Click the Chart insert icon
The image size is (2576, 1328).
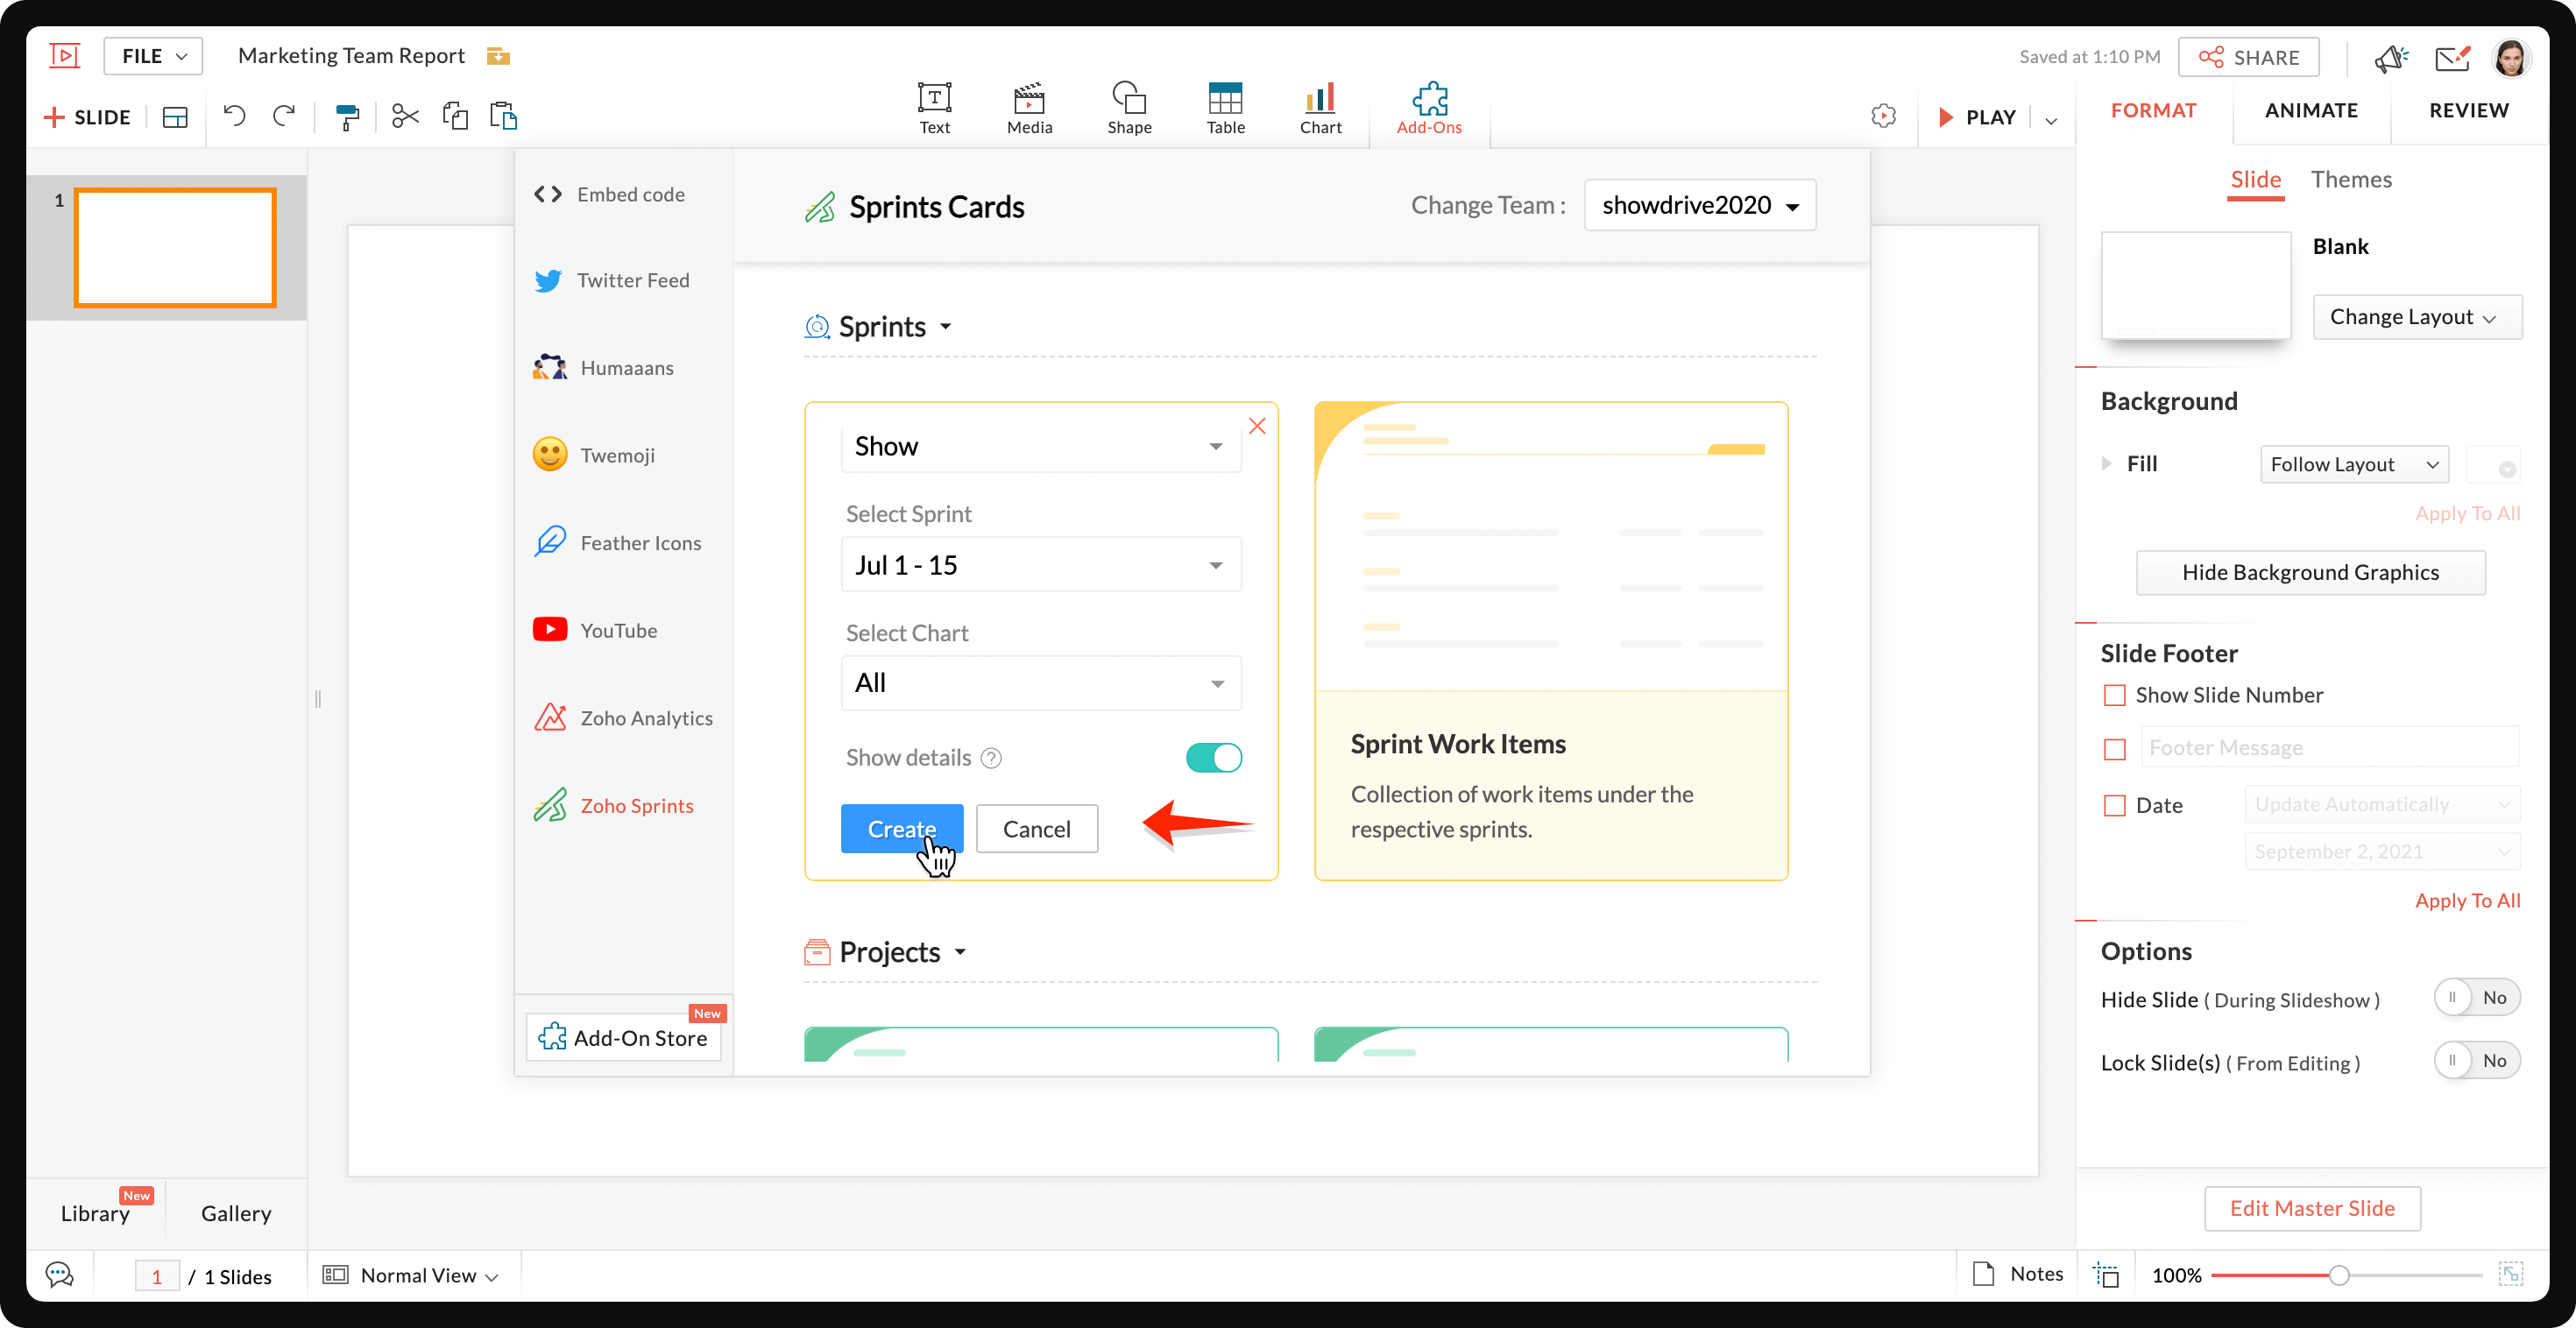(1320, 107)
